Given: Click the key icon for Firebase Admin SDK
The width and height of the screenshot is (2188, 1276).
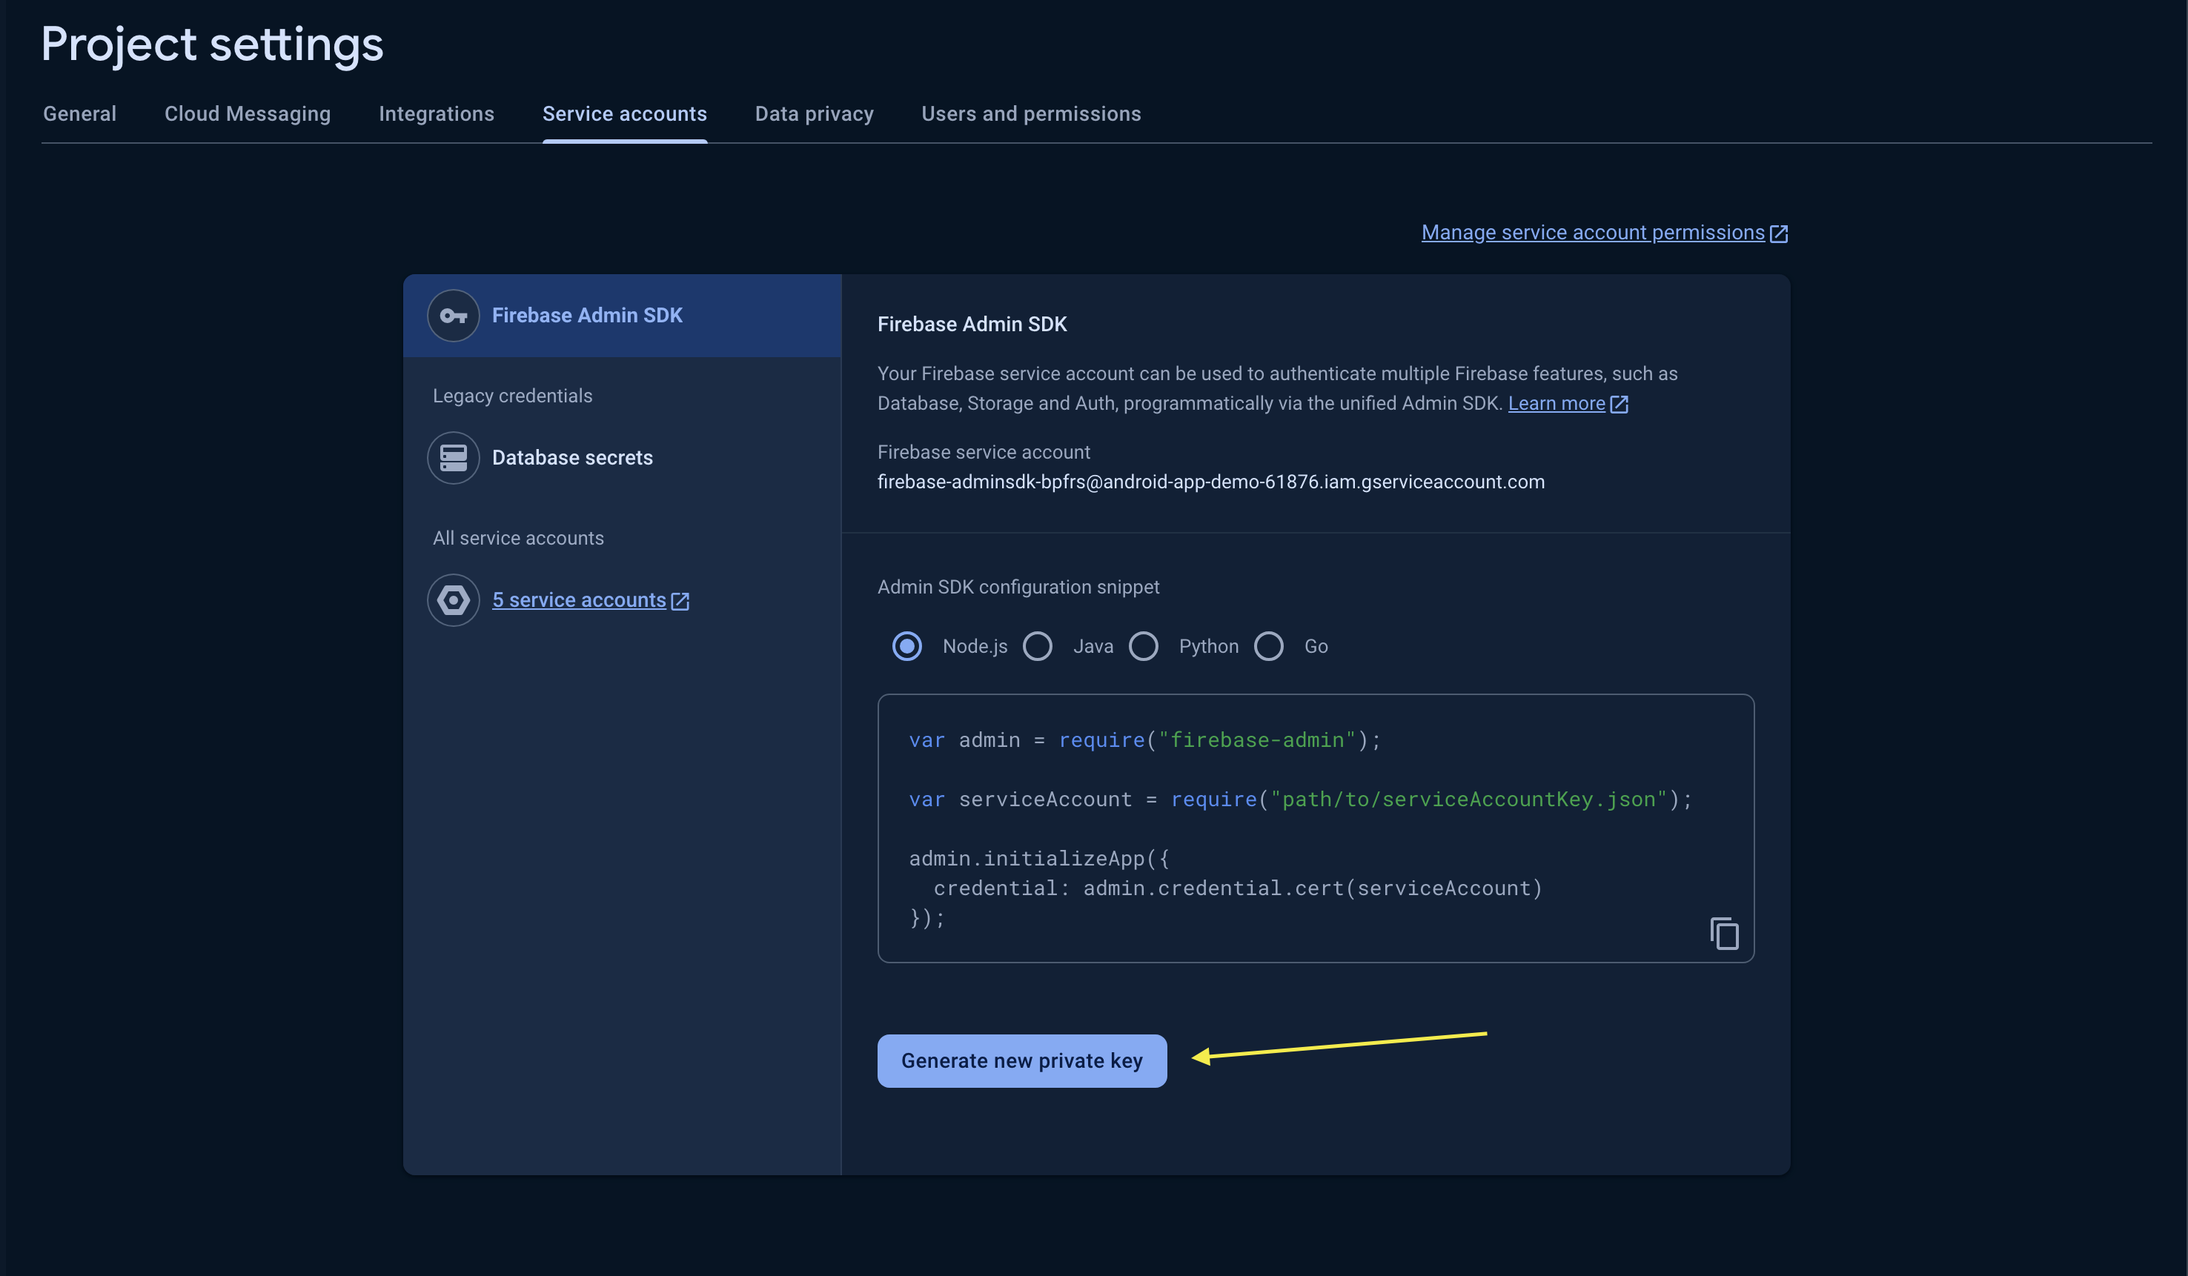Looking at the screenshot, I should click(x=453, y=316).
